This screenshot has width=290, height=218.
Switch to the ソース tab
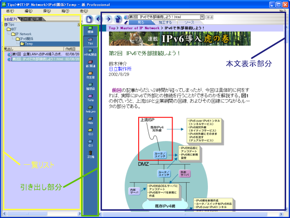190,22
